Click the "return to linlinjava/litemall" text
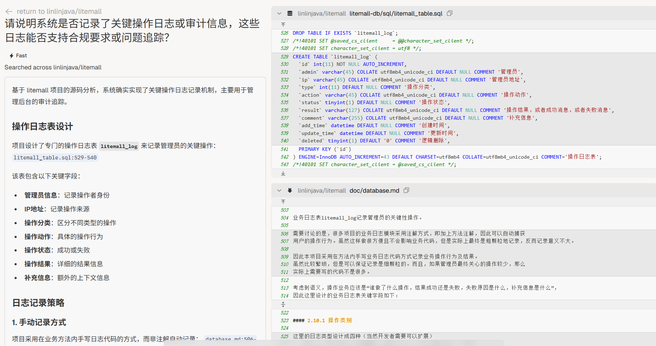The width and height of the screenshot is (656, 346). click(59, 12)
